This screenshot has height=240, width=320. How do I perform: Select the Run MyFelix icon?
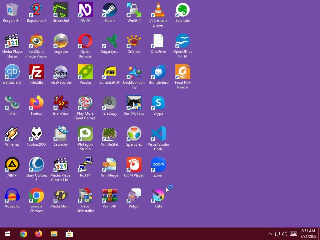(134, 102)
